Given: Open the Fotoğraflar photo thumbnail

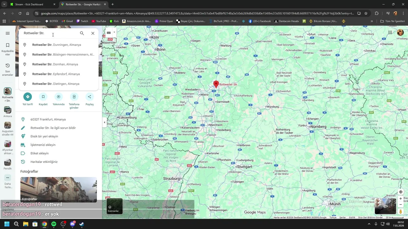Looking at the screenshot, I should pyautogui.click(x=59, y=190).
